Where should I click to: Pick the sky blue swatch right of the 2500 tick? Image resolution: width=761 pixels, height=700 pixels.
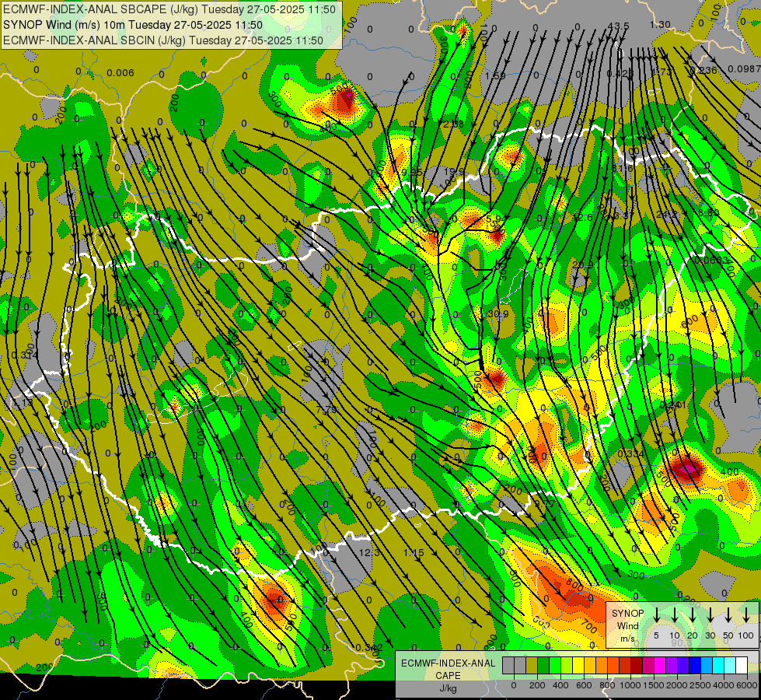coord(707,665)
